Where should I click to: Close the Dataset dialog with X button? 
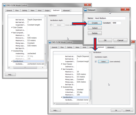125,9
